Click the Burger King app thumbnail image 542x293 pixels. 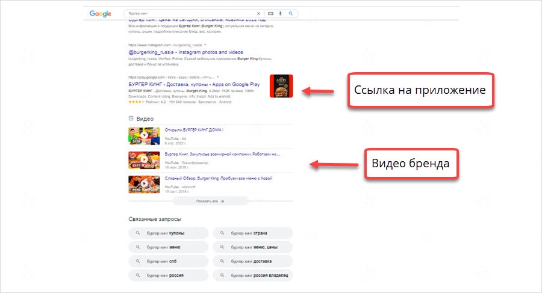[x=281, y=86]
